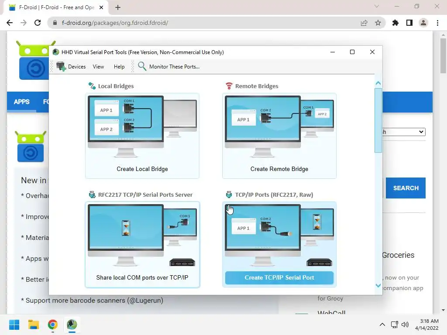Open Chrome extensions puzzle icon

[395, 23]
